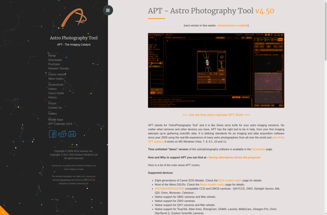Follow the betas/previews available link

pos(233,26)
